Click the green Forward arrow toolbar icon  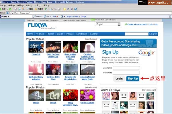(x=10, y=9)
